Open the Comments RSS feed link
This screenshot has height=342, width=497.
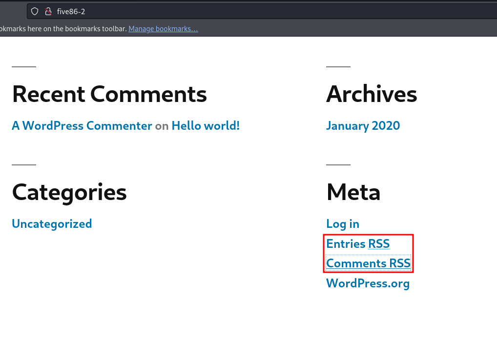368,263
